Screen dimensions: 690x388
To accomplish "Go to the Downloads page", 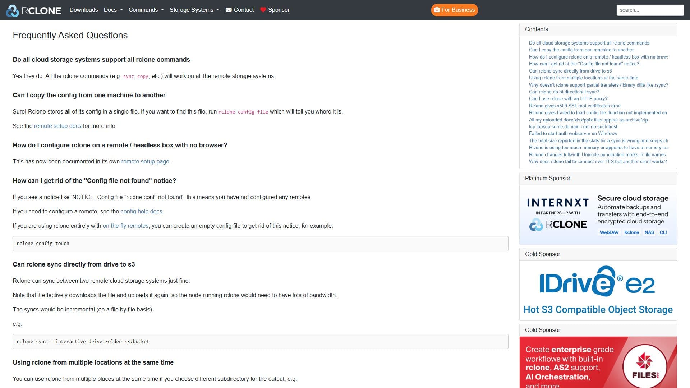I will (84, 10).
